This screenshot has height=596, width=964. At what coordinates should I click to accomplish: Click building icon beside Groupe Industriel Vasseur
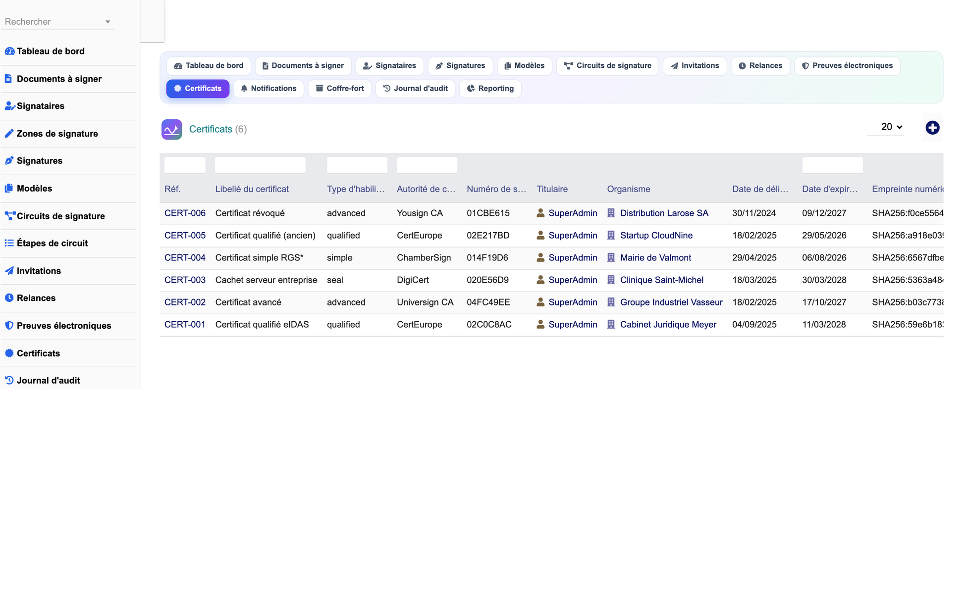click(611, 302)
